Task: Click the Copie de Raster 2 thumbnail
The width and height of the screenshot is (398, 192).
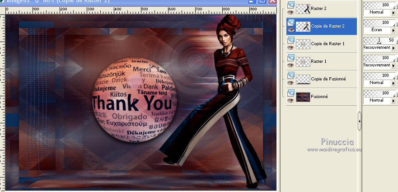Action: (303, 26)
